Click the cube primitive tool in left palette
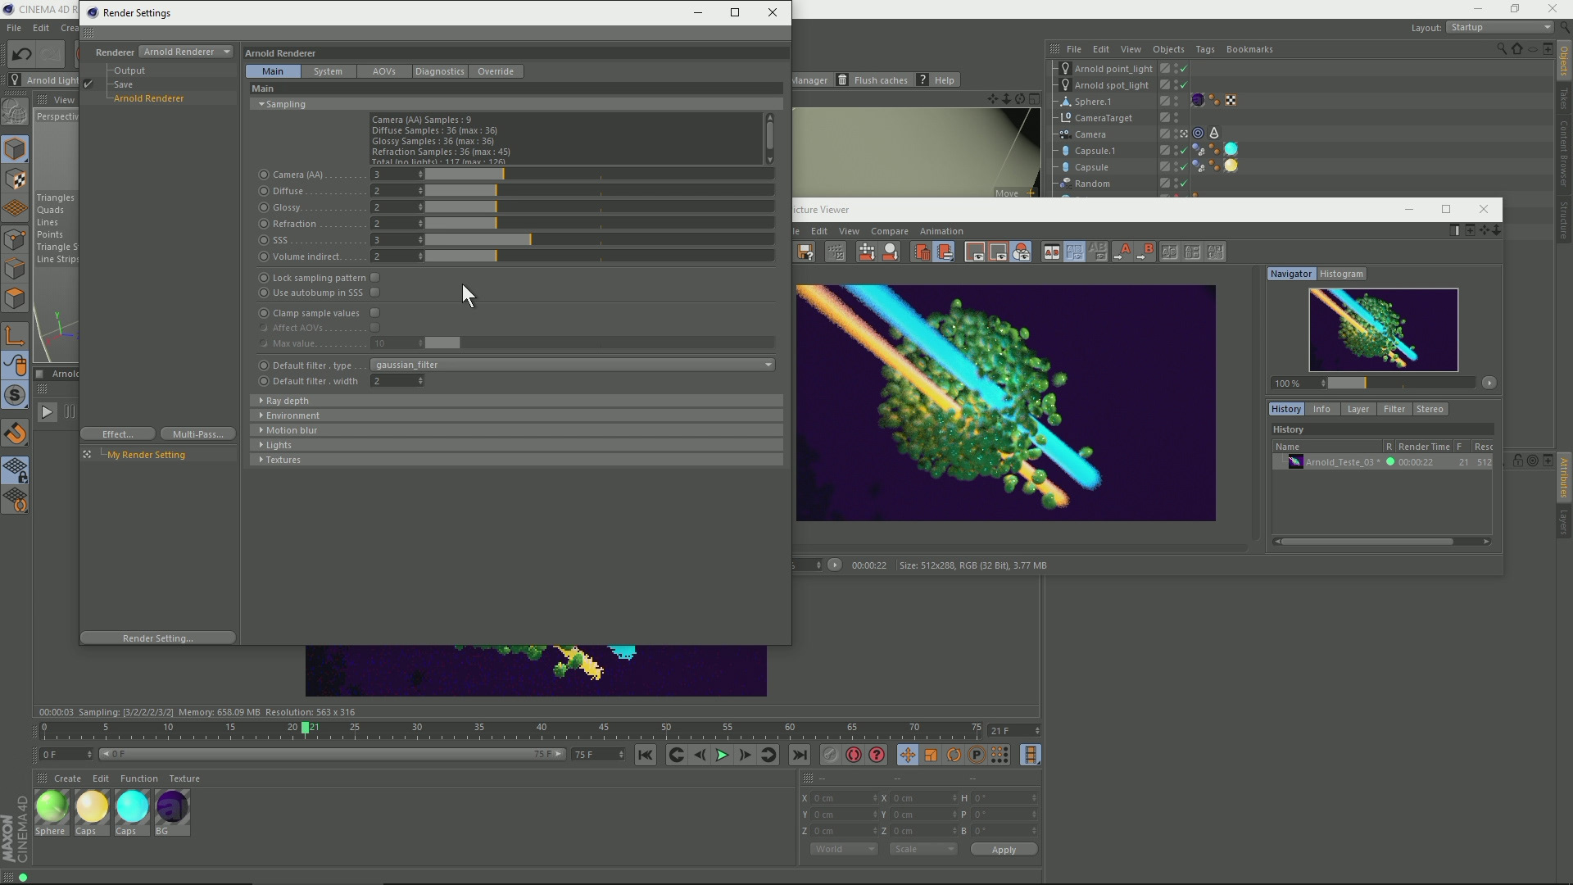The width and height of the screenshot is (1573, 885). click(x=15, y=149)
